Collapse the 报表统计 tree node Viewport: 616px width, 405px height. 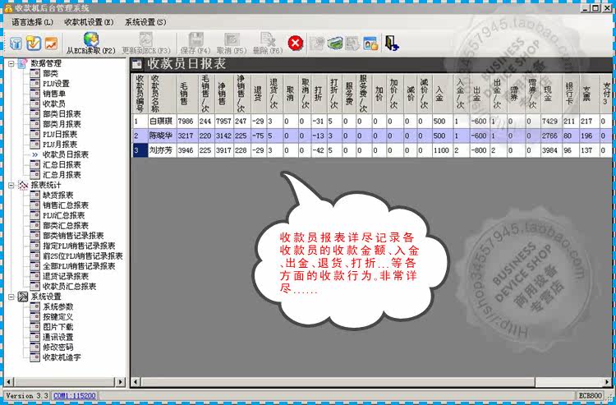11,185
